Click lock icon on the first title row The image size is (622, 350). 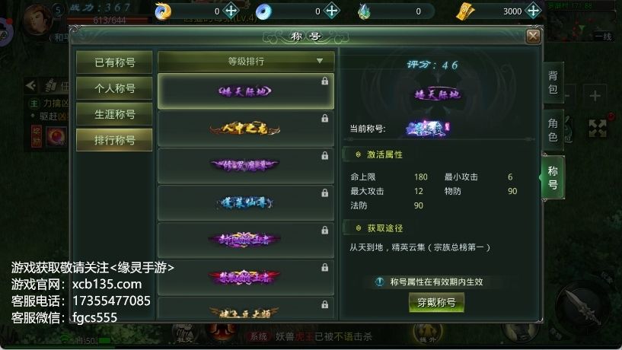point(325,81)
